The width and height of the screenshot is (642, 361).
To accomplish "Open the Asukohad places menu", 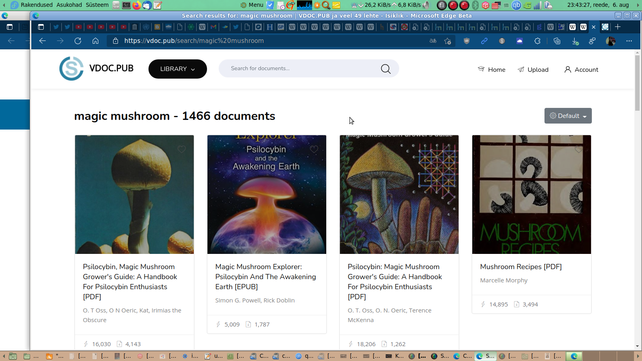I will click(69, 5).
